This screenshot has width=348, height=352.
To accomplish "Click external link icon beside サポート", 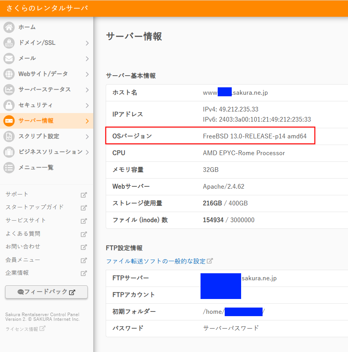I will [83, 195].
